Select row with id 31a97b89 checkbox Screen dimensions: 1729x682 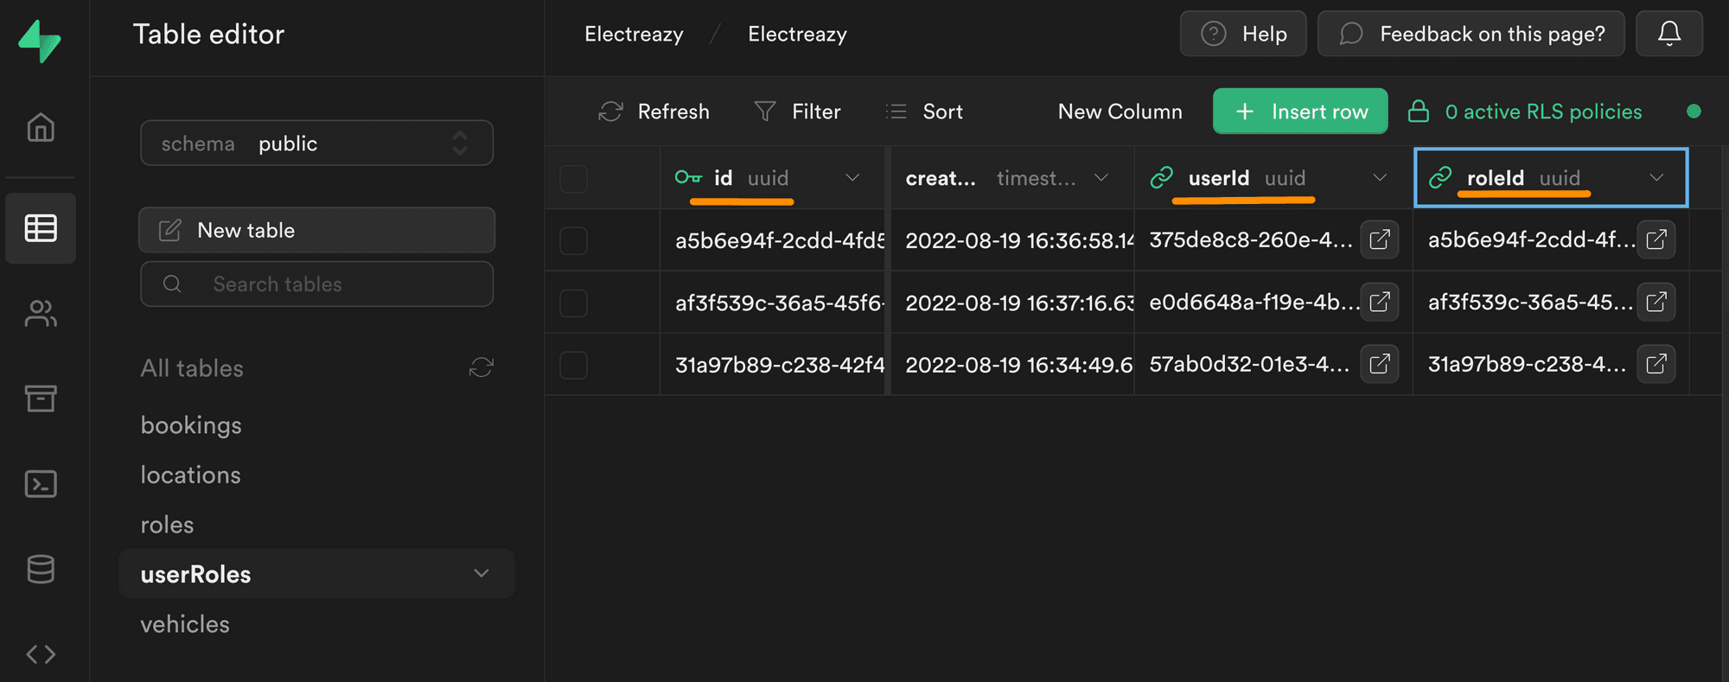pyautogui.click(x=573, y=365)
